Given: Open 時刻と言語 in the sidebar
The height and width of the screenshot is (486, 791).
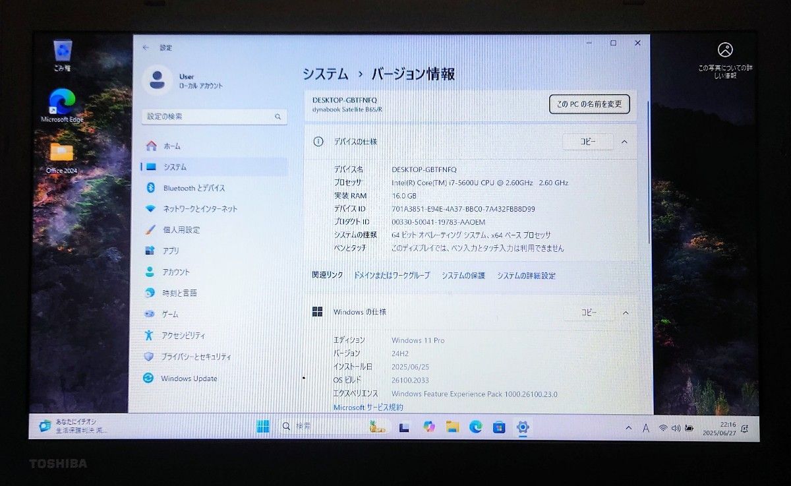Looking at the screenshot, I should click(x=214, y=293).
